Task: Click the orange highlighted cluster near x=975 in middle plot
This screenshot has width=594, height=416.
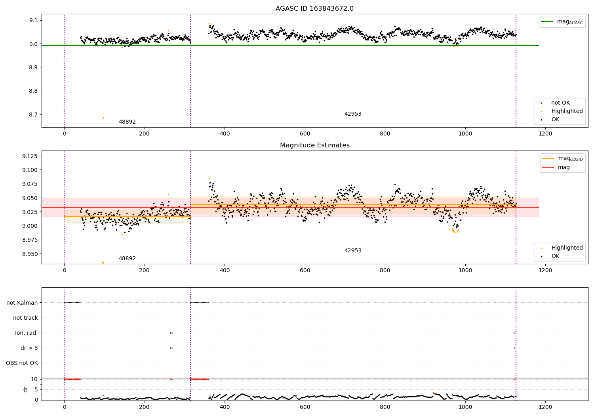Action: coord(455,231)
